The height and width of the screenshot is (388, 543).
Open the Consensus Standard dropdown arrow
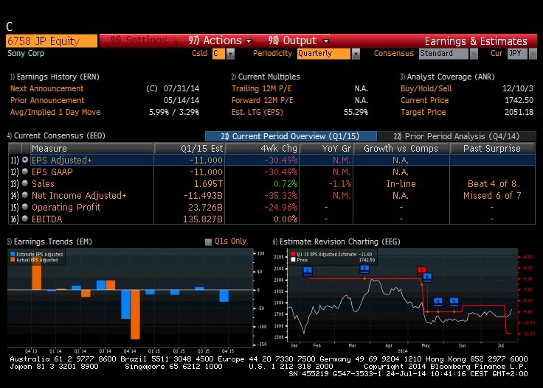point(474,54)
